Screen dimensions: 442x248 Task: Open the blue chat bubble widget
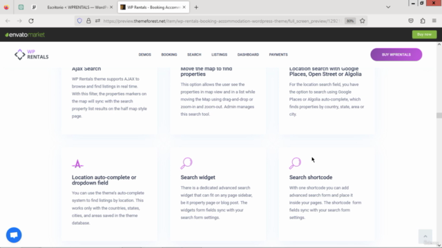[x=14, y=235]
